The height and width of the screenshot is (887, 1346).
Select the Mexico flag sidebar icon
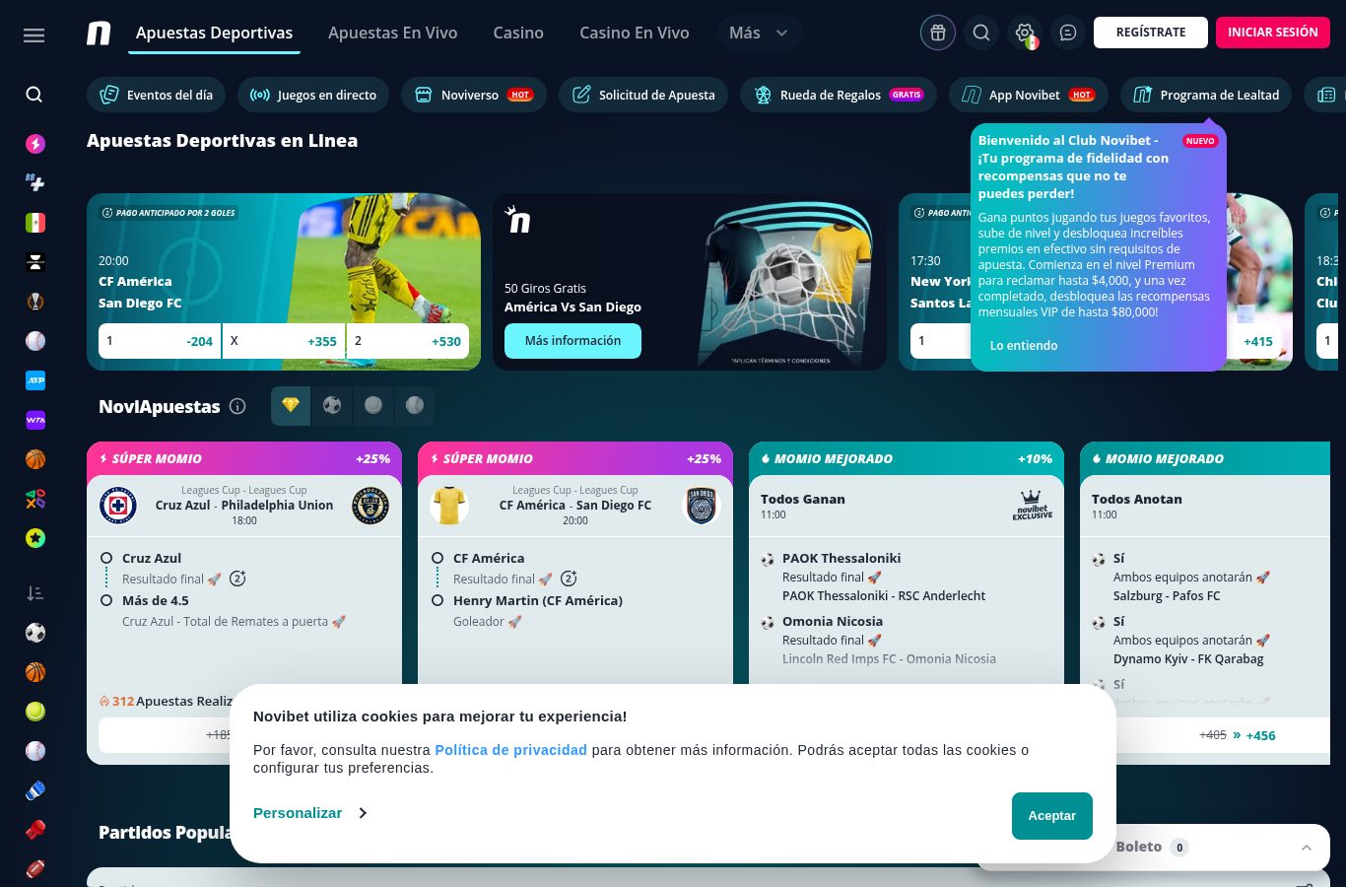tap(35, 223)
